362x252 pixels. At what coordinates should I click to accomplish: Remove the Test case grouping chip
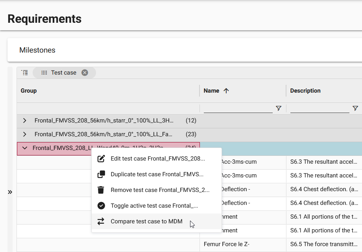pyautogui.click(x=85, y=73)
